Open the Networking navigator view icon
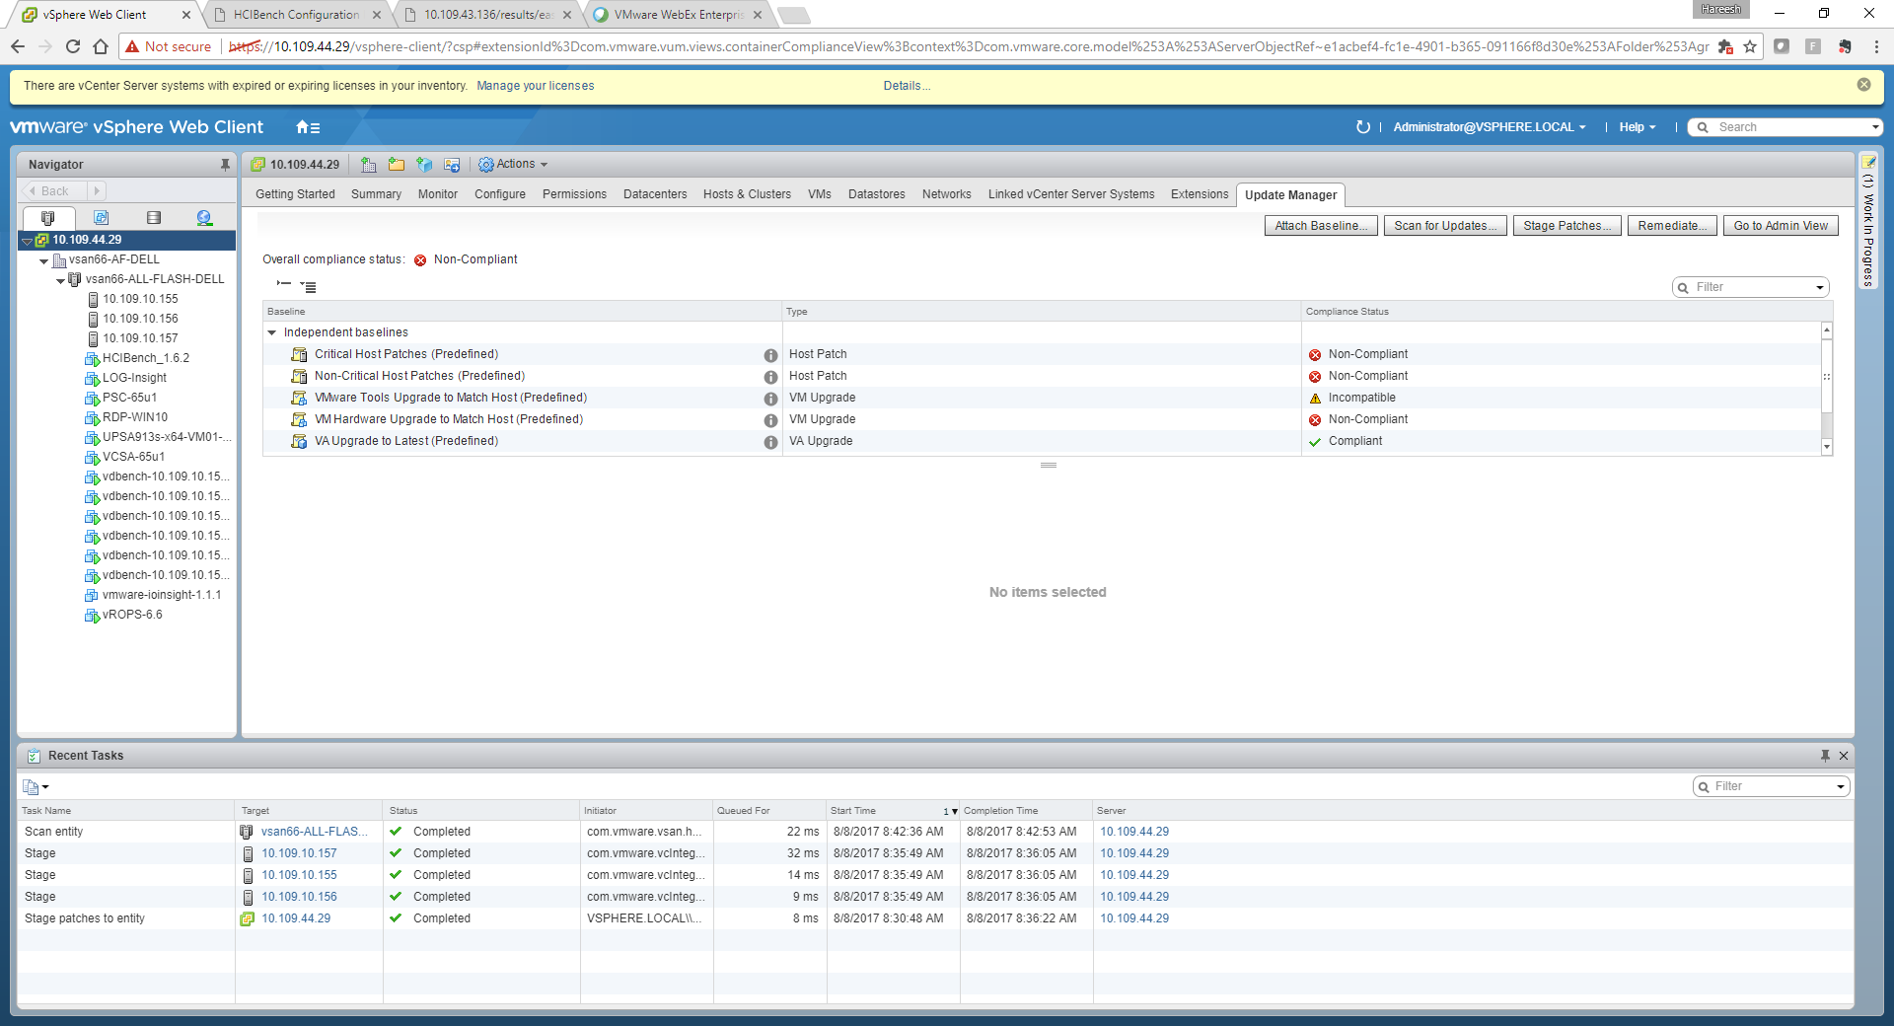1894x1026 pixels. click(204, 218)
